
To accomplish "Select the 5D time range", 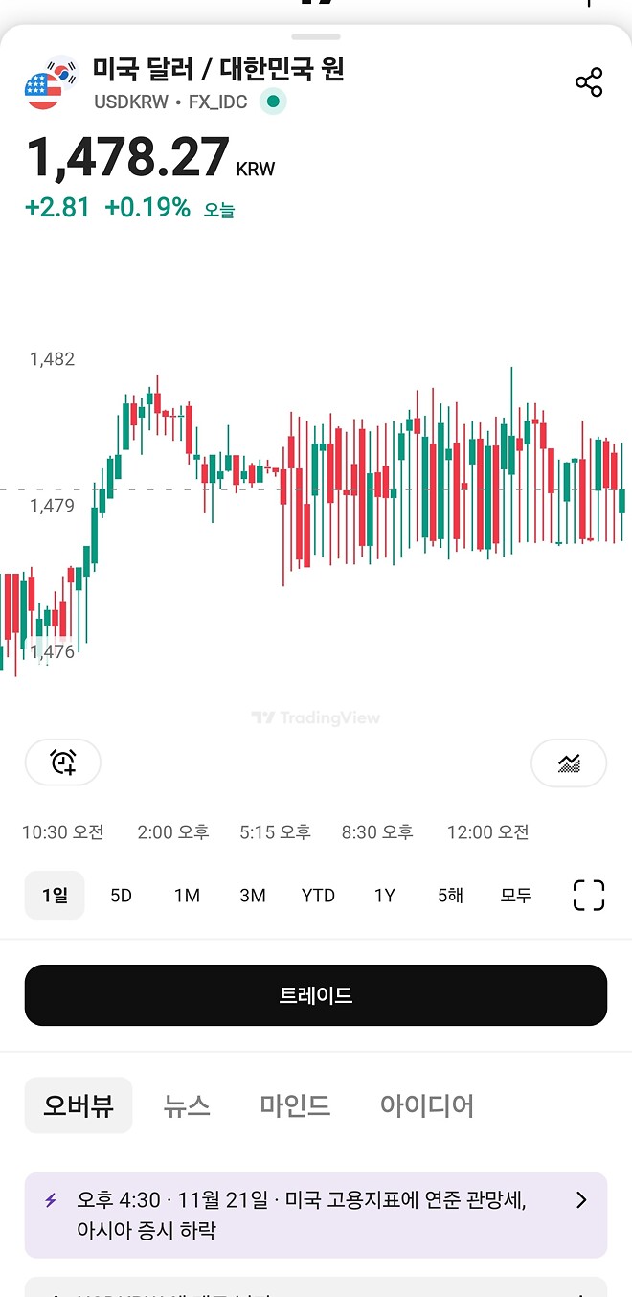I will (121, 896).
